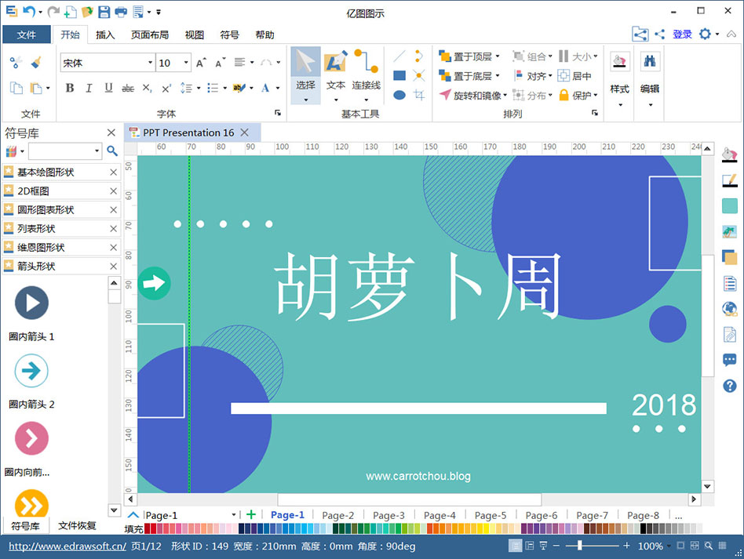Toggle underline formatting
Viewport: 744px width, 559px height.
point(108,88)
